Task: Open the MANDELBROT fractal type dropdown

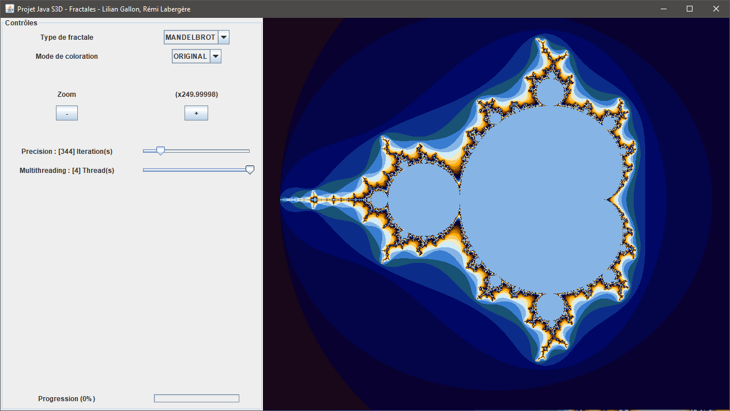Action: [x=197, y=37]
